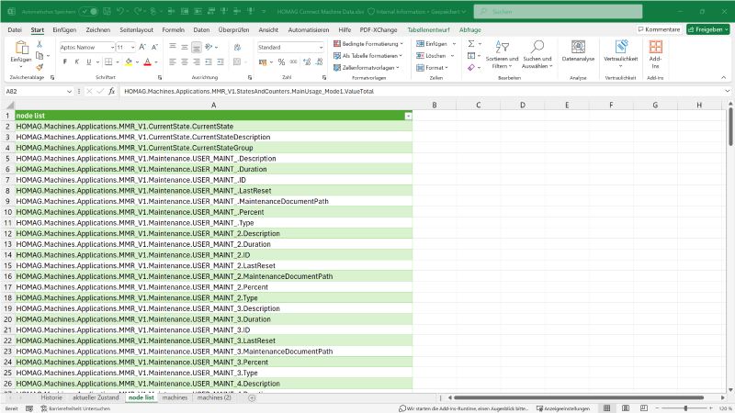735x413 pixels.
Task: Click Vertraulichkeit sensitivity button
Action: (x=621, y=54)
